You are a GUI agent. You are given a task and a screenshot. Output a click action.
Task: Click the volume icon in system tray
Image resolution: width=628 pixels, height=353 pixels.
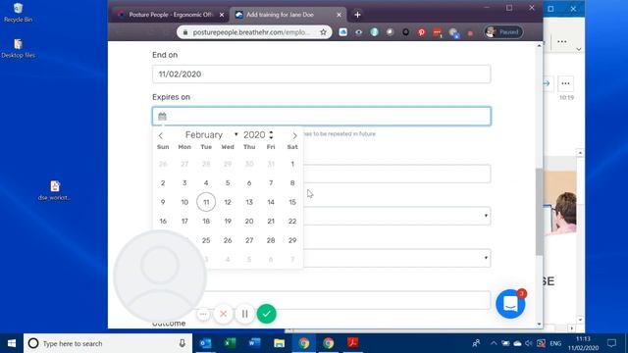point(529,343)
